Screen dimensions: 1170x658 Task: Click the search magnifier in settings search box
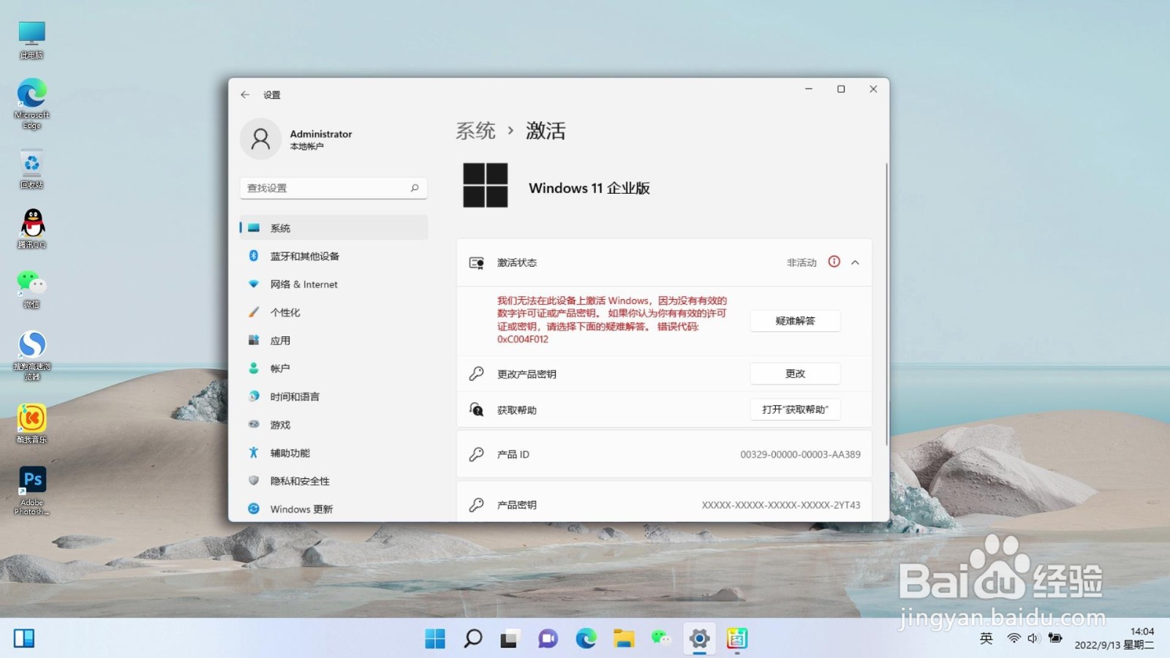click(x=415, y=188)
